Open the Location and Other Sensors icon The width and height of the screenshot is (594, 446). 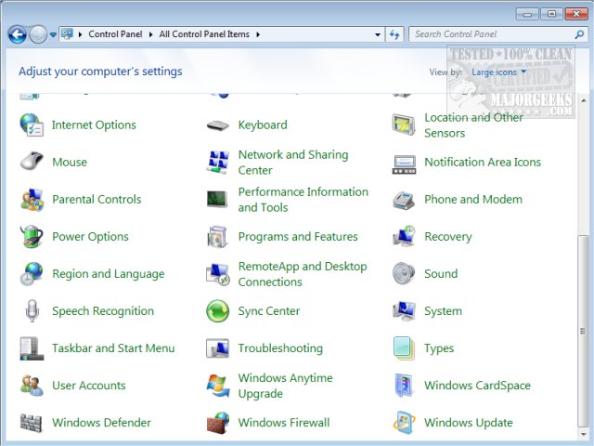[x=404, y=125]
